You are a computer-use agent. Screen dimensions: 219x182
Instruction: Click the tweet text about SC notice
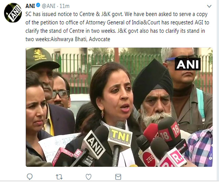117,27
